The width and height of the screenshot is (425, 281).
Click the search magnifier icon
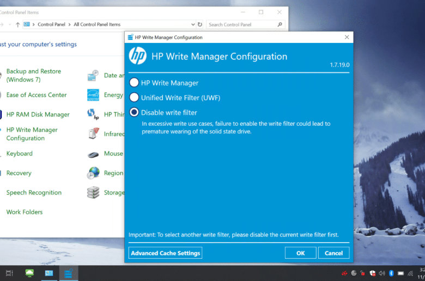[x=280, y=25]
